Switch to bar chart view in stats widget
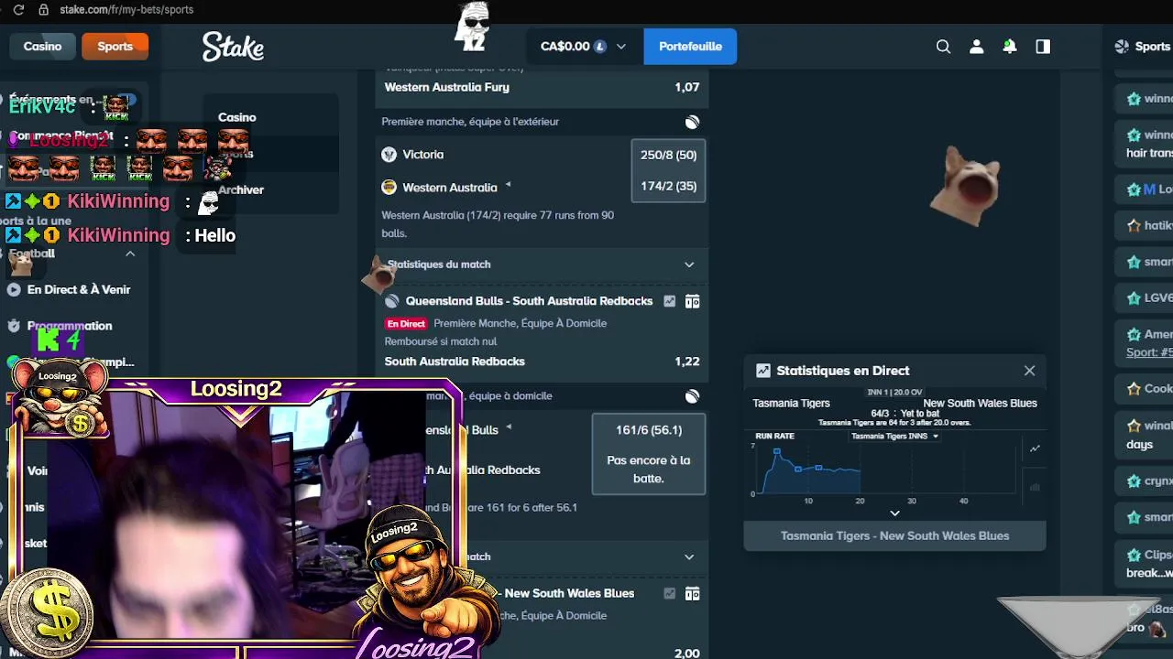 point(1035,488)
